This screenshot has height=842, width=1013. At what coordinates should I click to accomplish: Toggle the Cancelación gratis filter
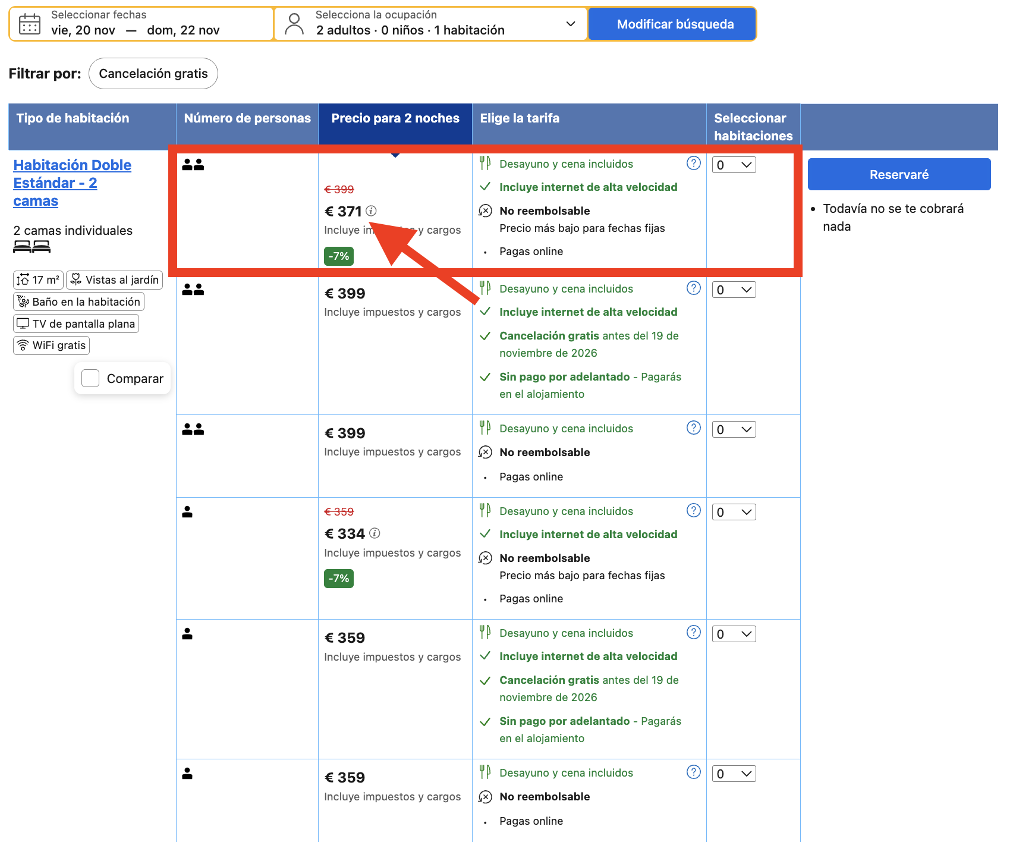[x=153, y=74]
